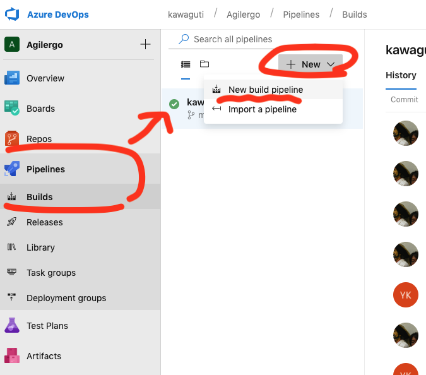
Task: Click the Deployment groups icon
Action: [x=12, y=297]
